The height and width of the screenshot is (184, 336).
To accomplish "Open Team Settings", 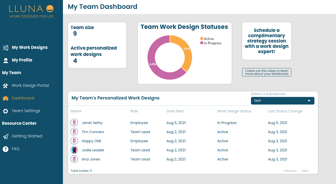I will tap(26, 111).
